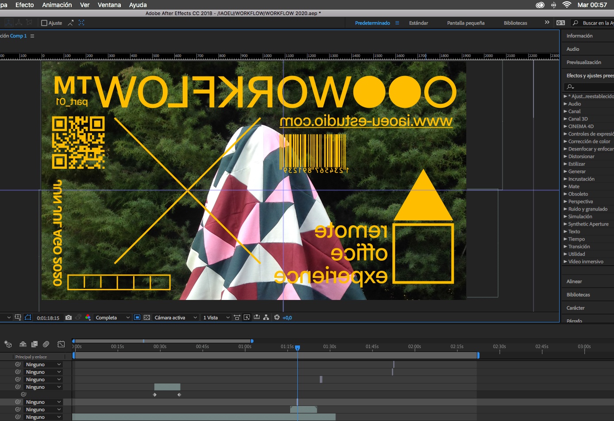
Task: Open the Audio panel header
Action: [x=573, y=49]
